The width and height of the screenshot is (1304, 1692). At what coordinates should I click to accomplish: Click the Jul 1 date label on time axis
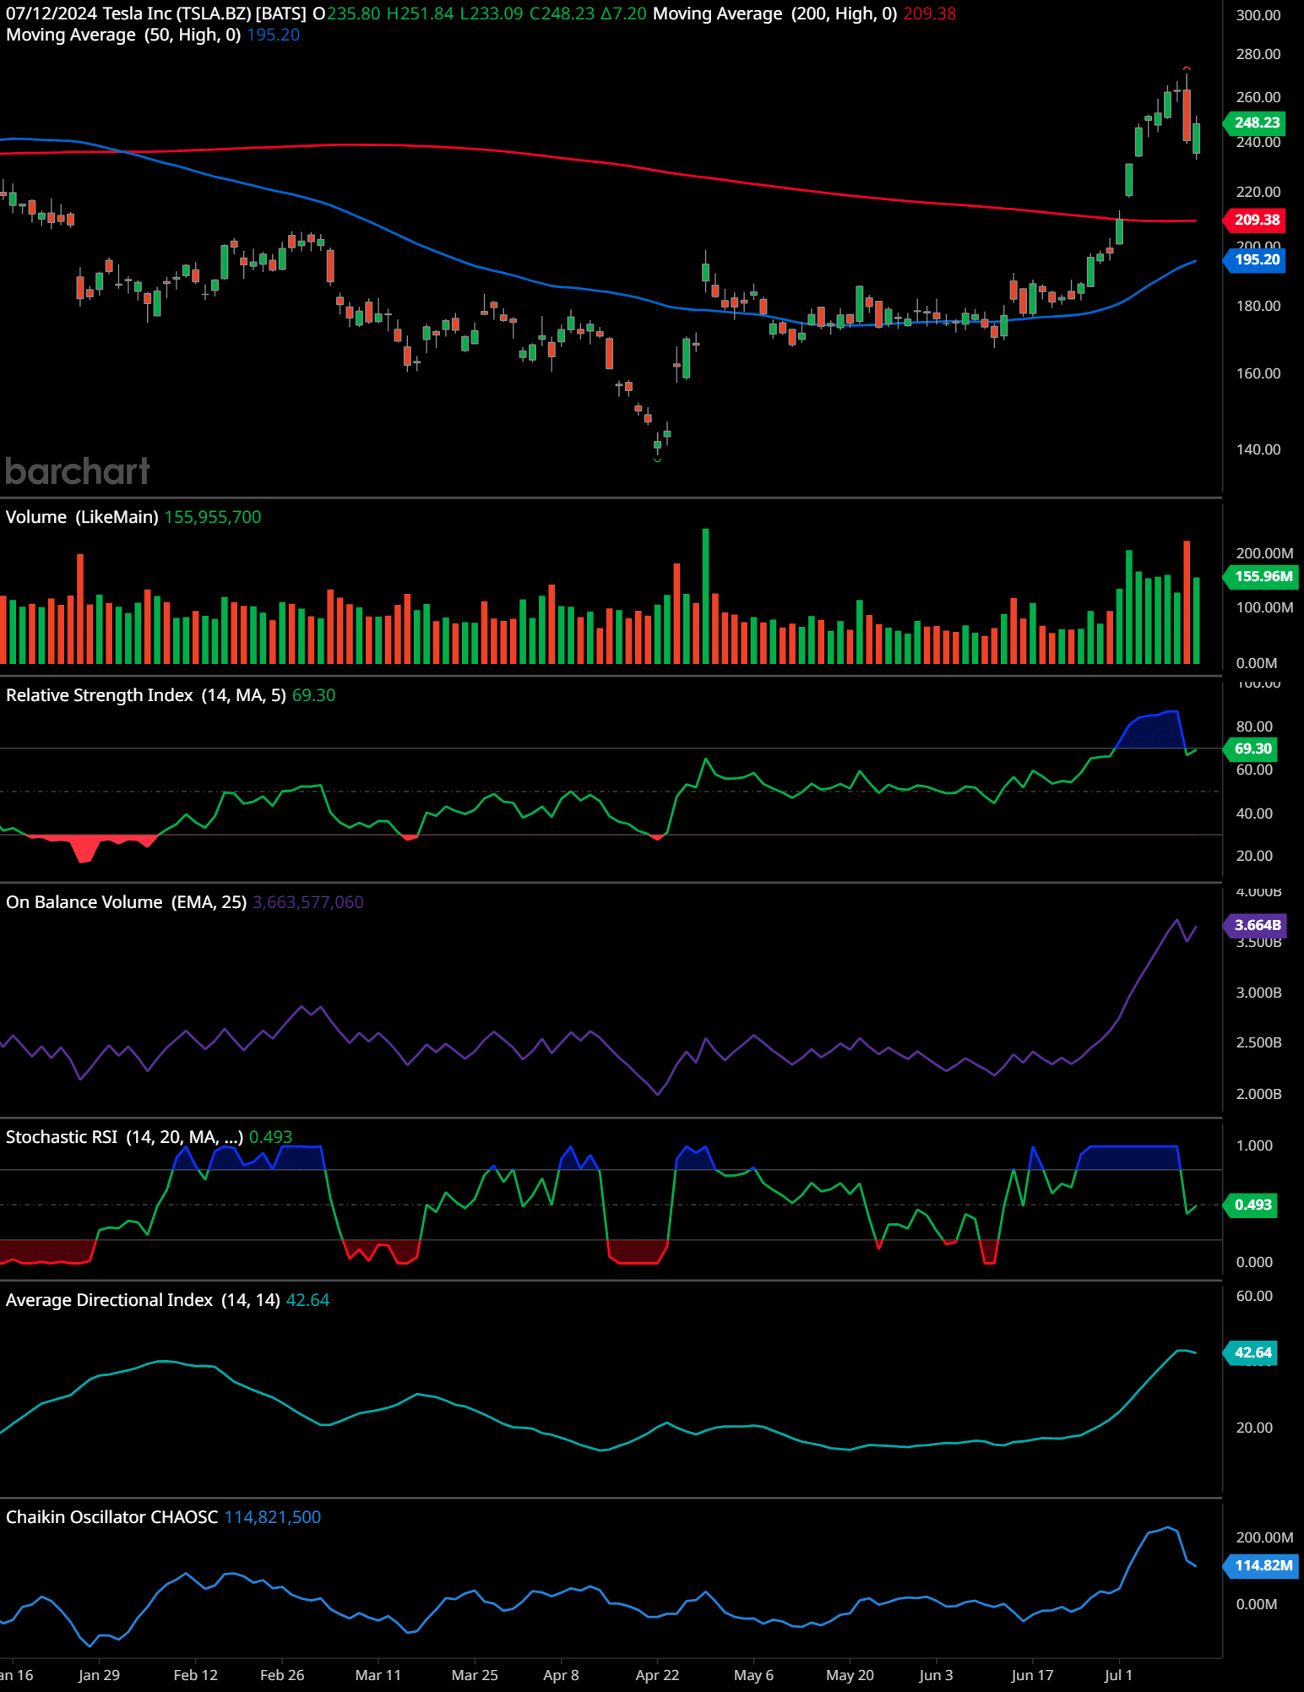[1118, 1675]
